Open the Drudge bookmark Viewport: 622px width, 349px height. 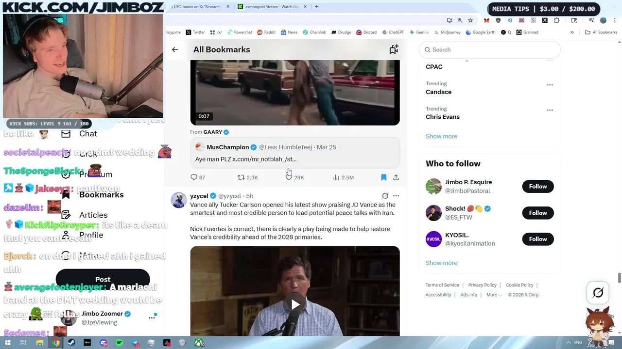341,32
